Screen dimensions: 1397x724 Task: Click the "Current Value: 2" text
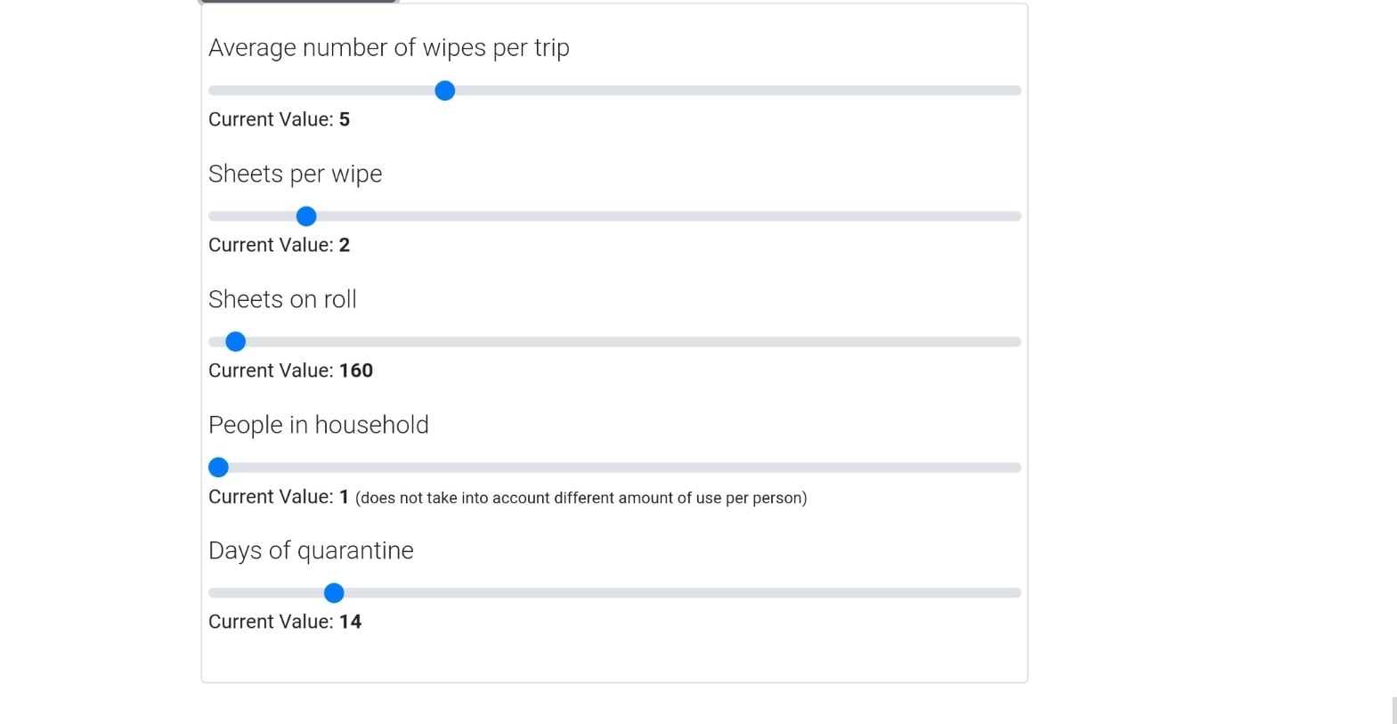(279, 245)
